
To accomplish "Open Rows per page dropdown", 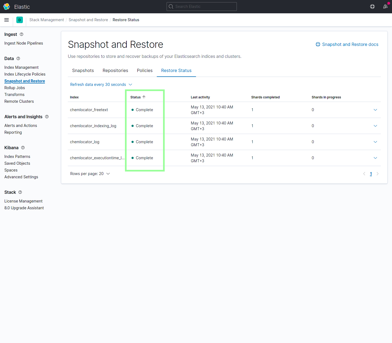I will click(x=90, y=174).
